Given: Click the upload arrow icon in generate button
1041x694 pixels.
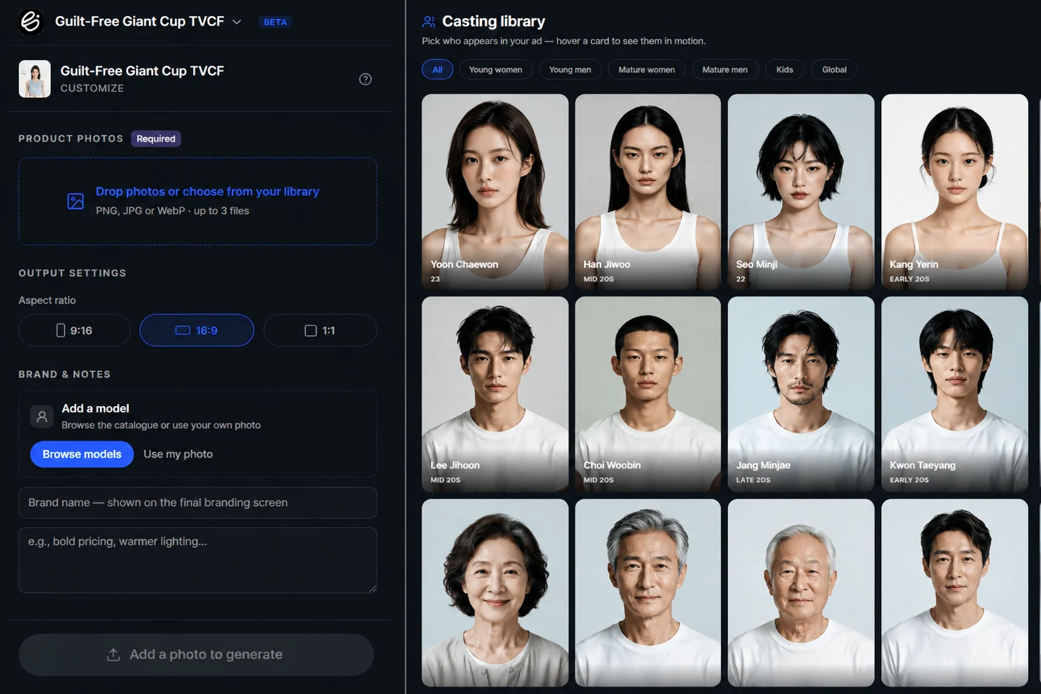Looking at the screenshot, I should click(x=113, y=655).
